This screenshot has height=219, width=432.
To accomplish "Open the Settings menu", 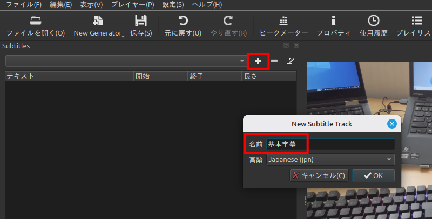I will 173,4.
